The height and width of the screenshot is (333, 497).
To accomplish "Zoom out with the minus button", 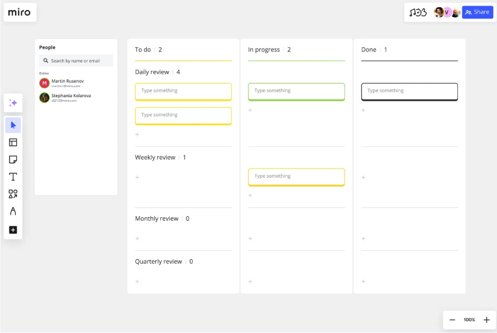I will tap(452, 320).
